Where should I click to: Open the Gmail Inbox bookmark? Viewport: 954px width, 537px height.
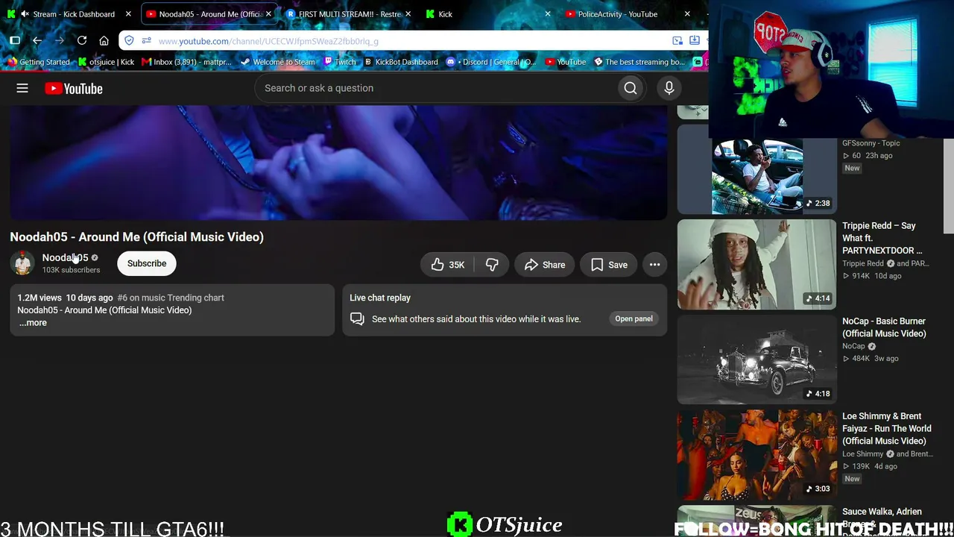tap(186, 62)
